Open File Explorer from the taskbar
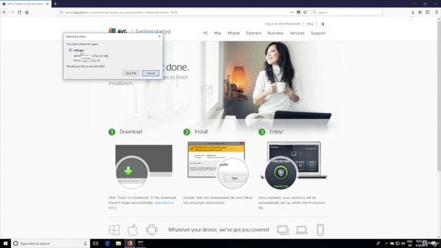The height and width of the screenshot is (248, 441). [119, 243]
